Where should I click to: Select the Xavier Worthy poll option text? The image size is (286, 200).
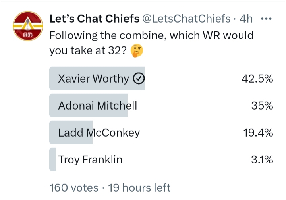click(x=93, y=79)
